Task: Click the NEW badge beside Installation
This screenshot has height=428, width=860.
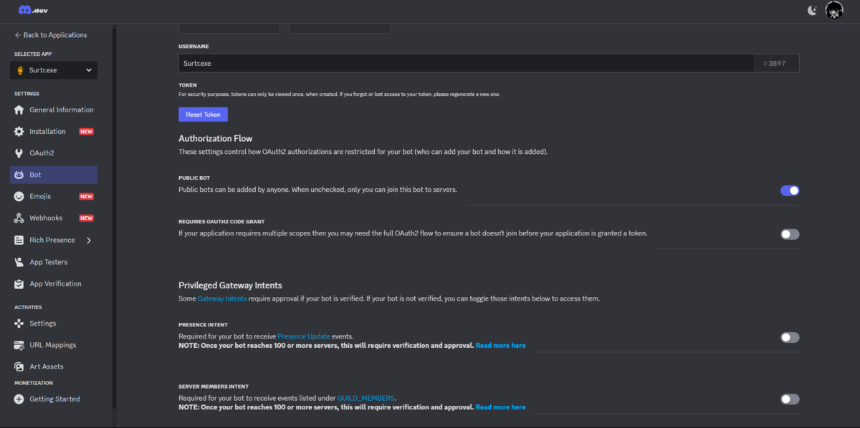Action: click(86, 132)
